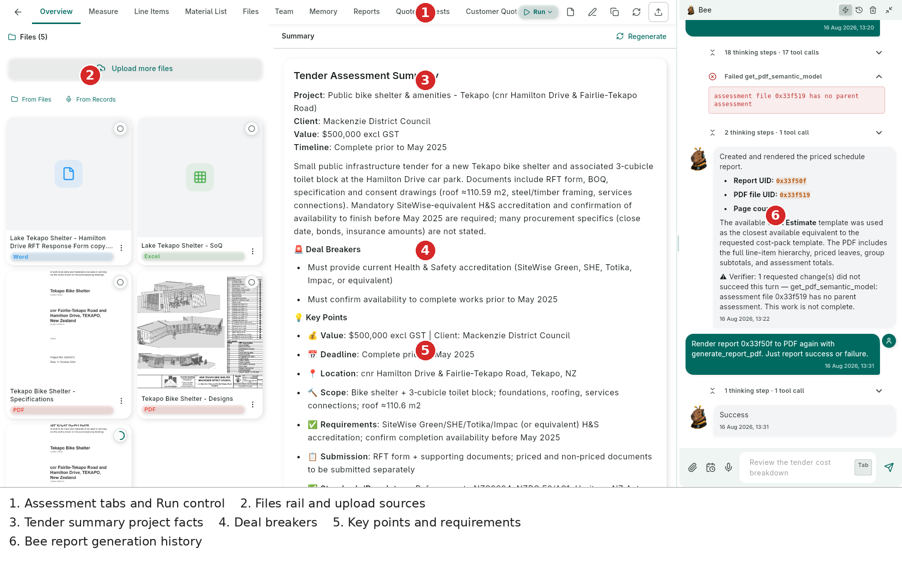Open the Line Items tab
The width and height of the screenshot is (902, 562).
tap(152, 12)
